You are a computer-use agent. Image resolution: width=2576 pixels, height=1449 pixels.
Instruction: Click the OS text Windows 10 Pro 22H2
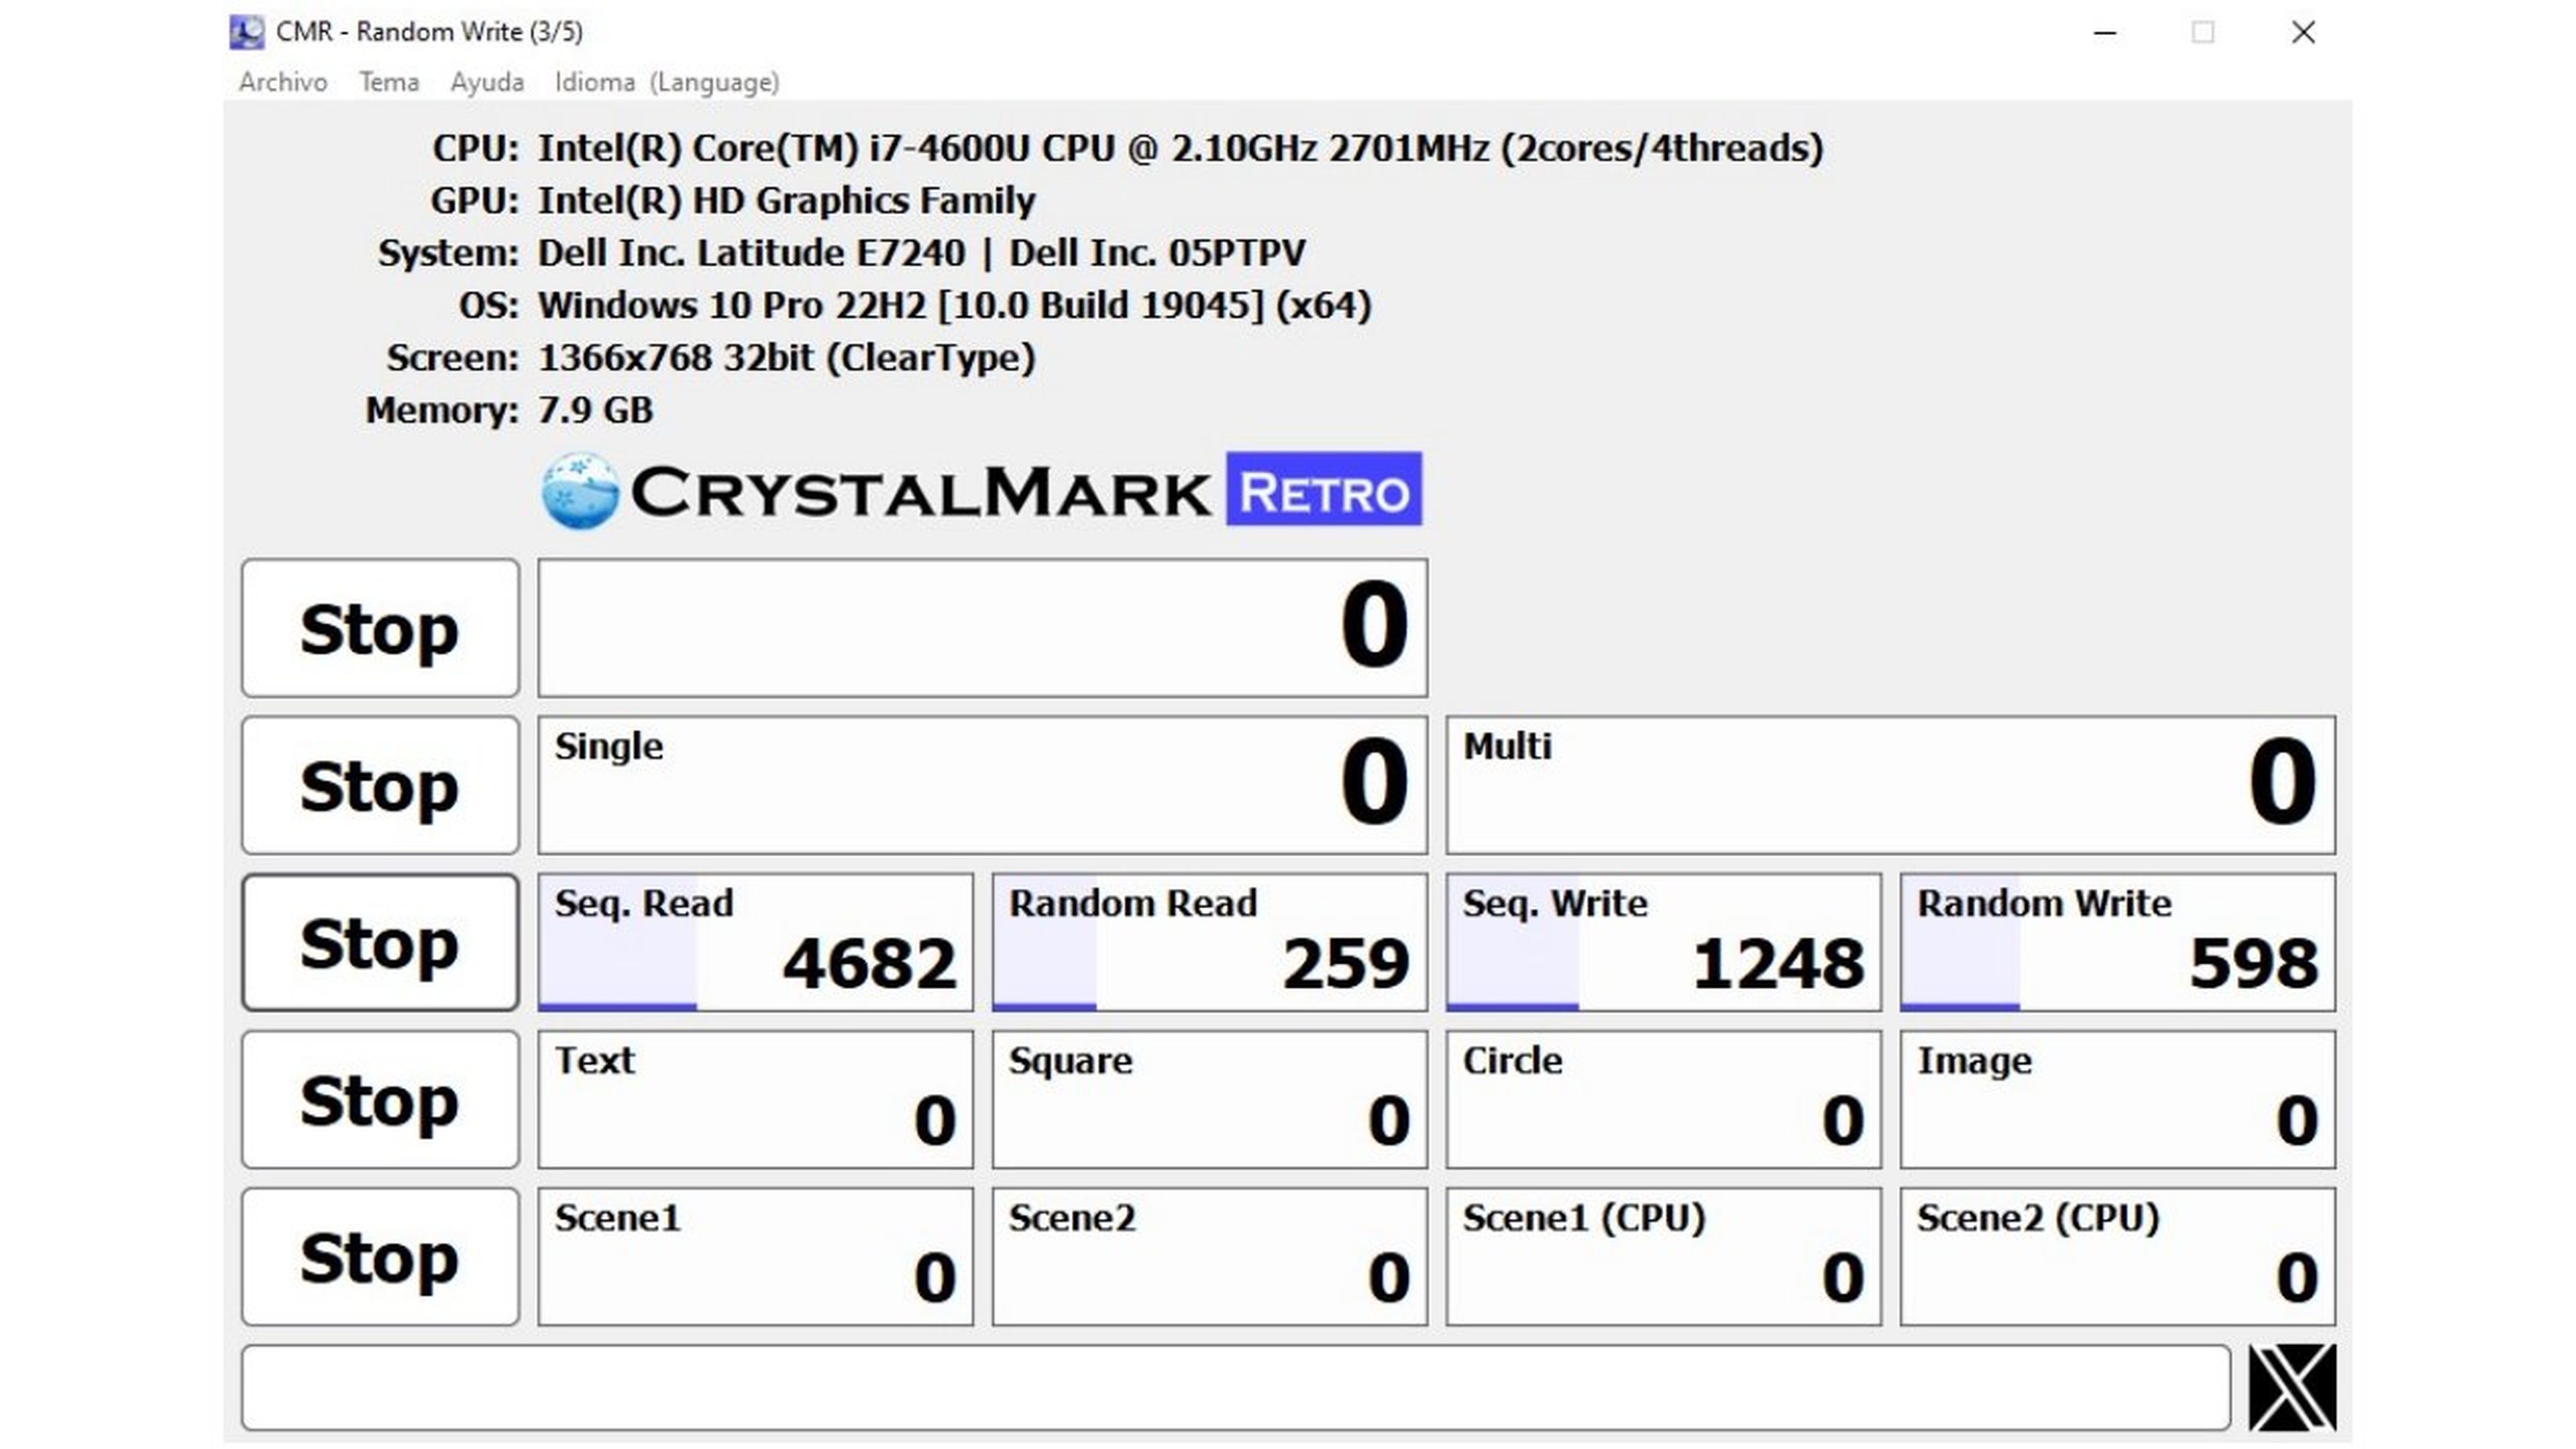(x=955, y=305)
